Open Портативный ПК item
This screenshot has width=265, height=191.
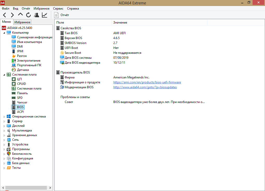[x=27, y=65]
